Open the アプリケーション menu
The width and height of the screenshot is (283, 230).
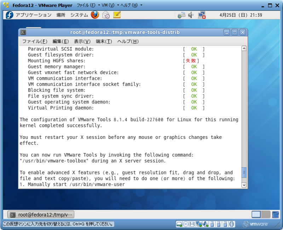click(x=34, y=15)
